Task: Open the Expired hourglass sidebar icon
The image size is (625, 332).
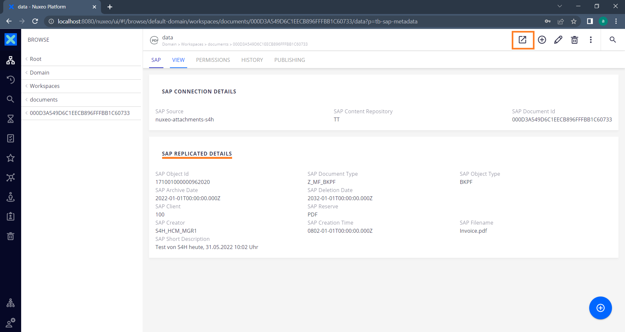Action: (10, 119)
